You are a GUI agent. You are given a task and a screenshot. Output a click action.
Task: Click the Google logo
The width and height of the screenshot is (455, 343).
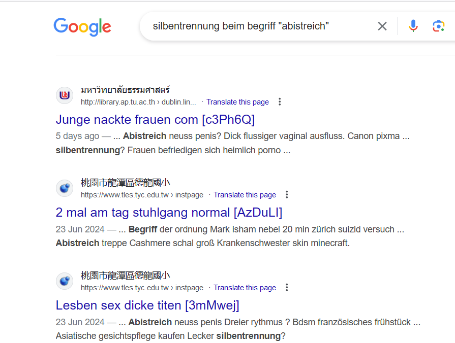click(82, 26)
